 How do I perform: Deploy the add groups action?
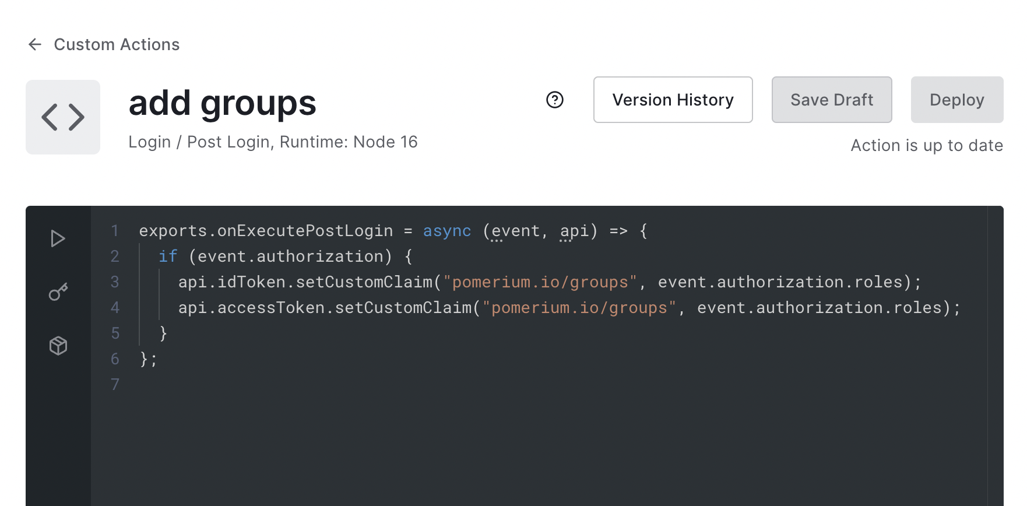tap(956, 100)
